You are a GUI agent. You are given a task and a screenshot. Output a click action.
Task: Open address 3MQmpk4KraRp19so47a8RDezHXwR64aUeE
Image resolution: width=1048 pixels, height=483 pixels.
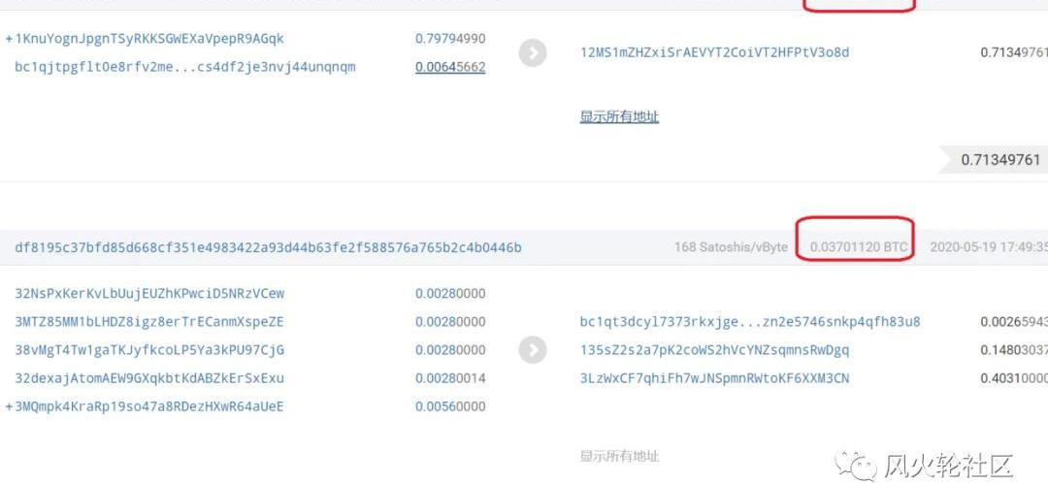(149, 406)
